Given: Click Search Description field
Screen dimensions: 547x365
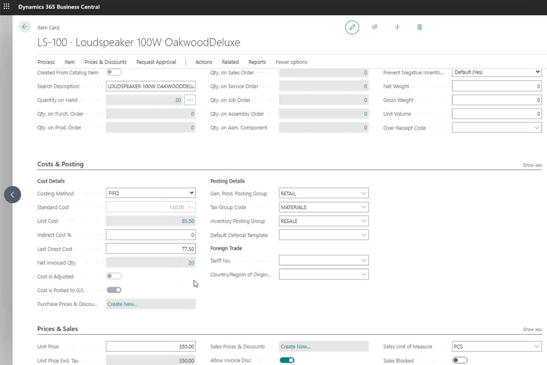Looking at the screenshot, I should tap(151, 86).
